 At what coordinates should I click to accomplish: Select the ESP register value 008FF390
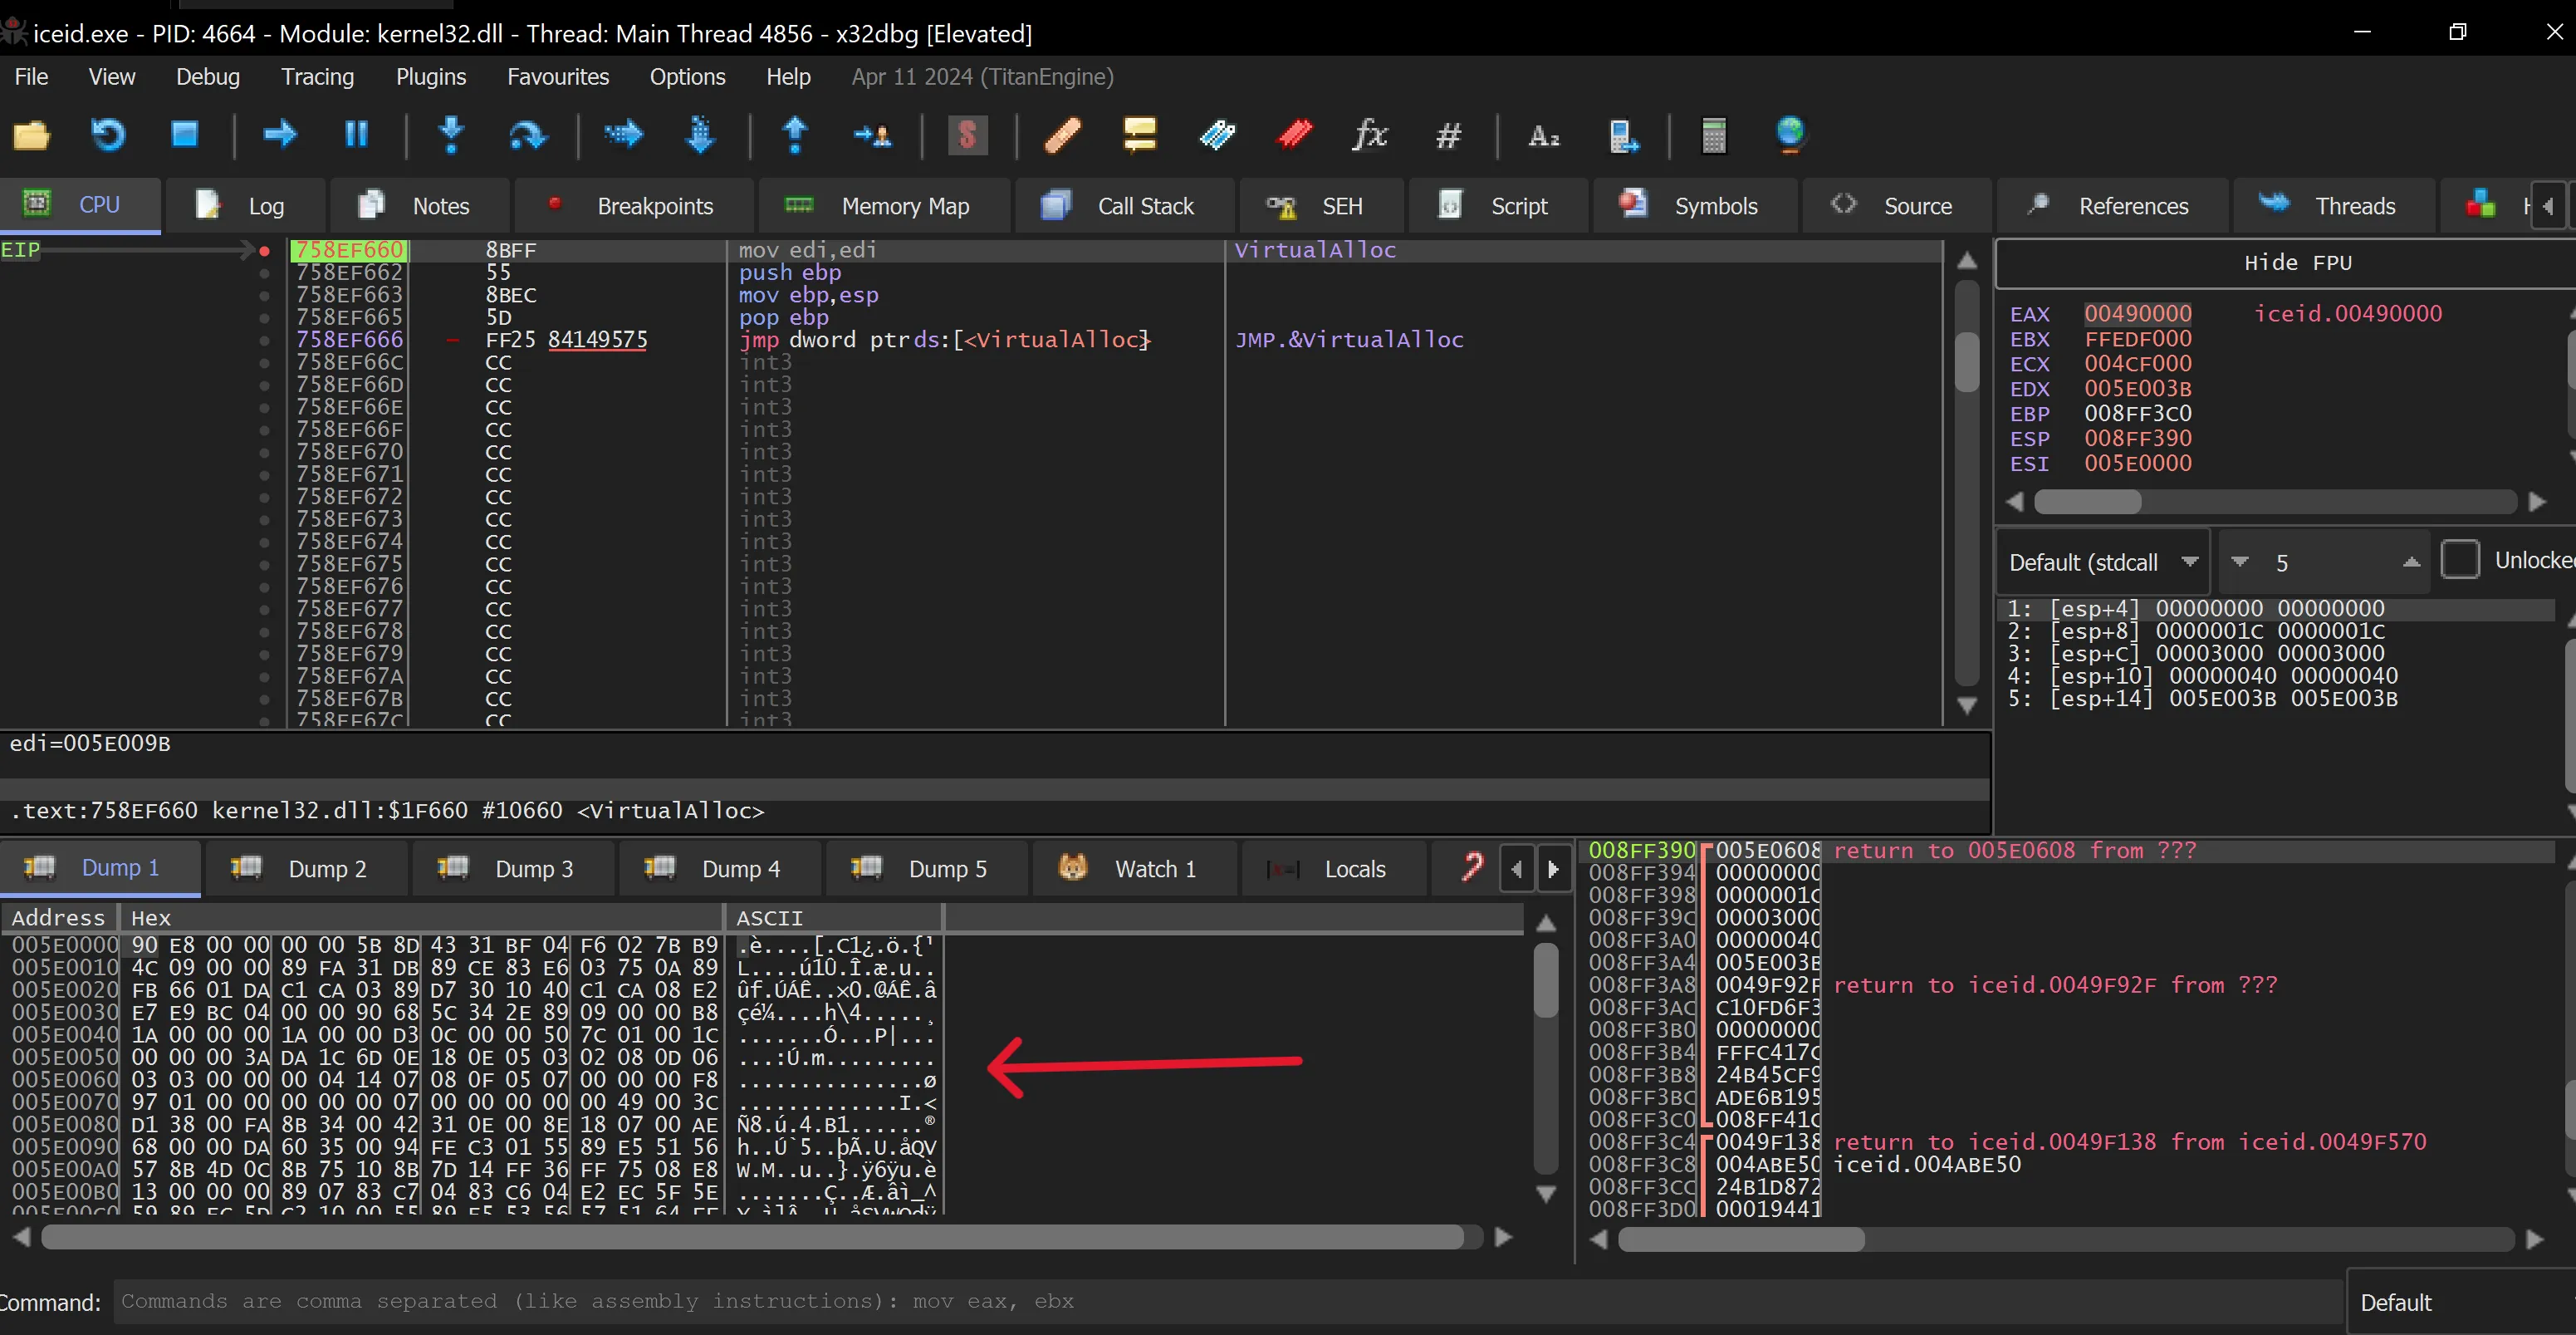(x=2138, y=438)
